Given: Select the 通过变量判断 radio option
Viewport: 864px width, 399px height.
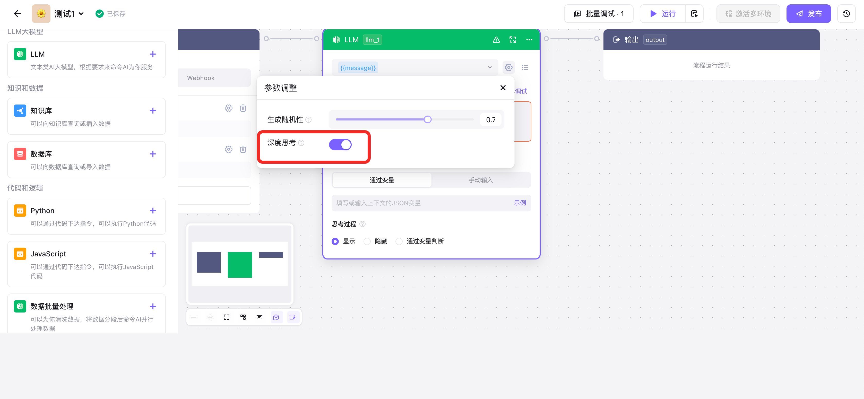Looking at the screenshot, I should [399, 241].
